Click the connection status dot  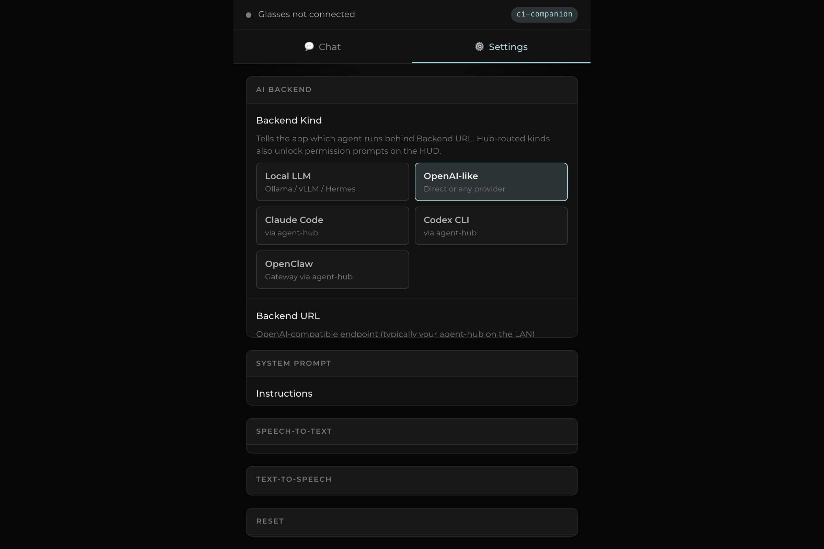pos(248,15)
